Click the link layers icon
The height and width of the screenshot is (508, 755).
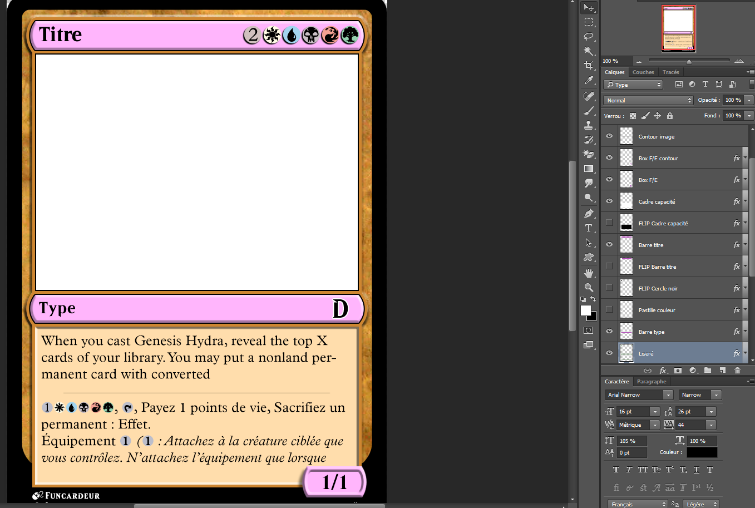[648, 371]
